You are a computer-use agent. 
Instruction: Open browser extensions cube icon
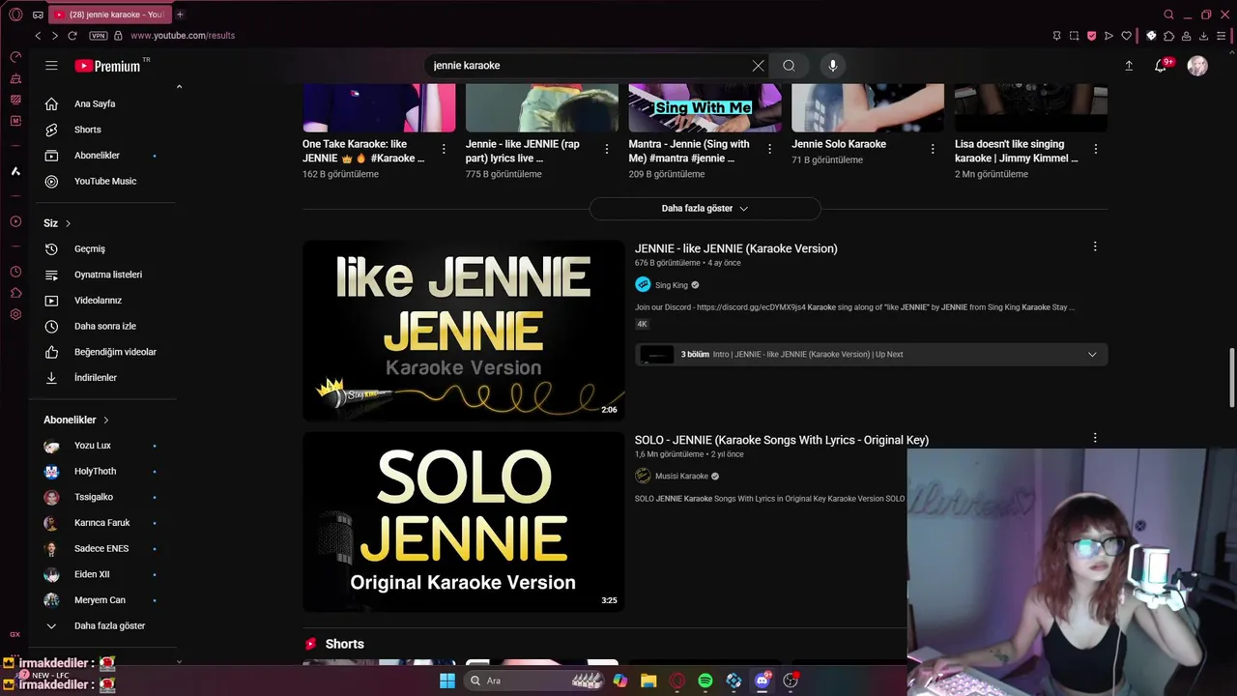point(1169,36)
